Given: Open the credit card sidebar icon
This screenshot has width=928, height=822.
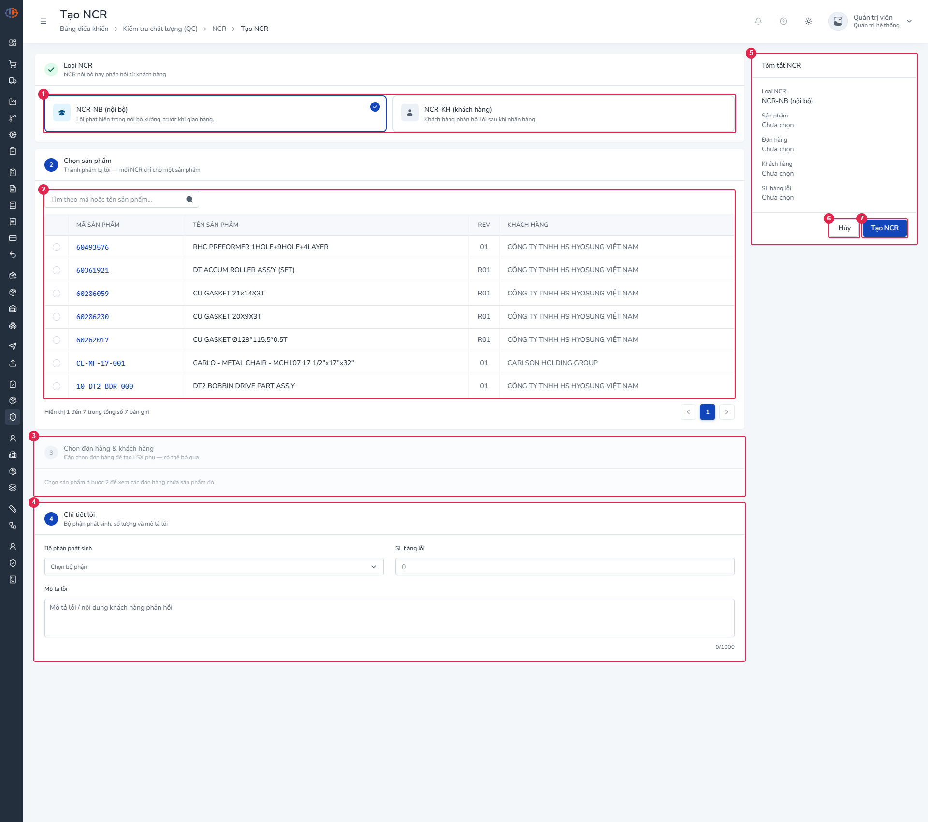Looking at the screenshot, I should pyautogui.click(x=13, y=238).
